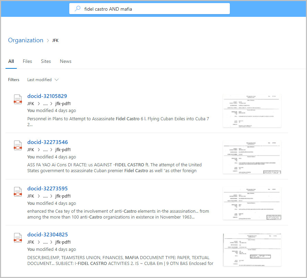Click the search magnifier icon
Viewport: 307px width, 278px height.
(x=78, y=9)
